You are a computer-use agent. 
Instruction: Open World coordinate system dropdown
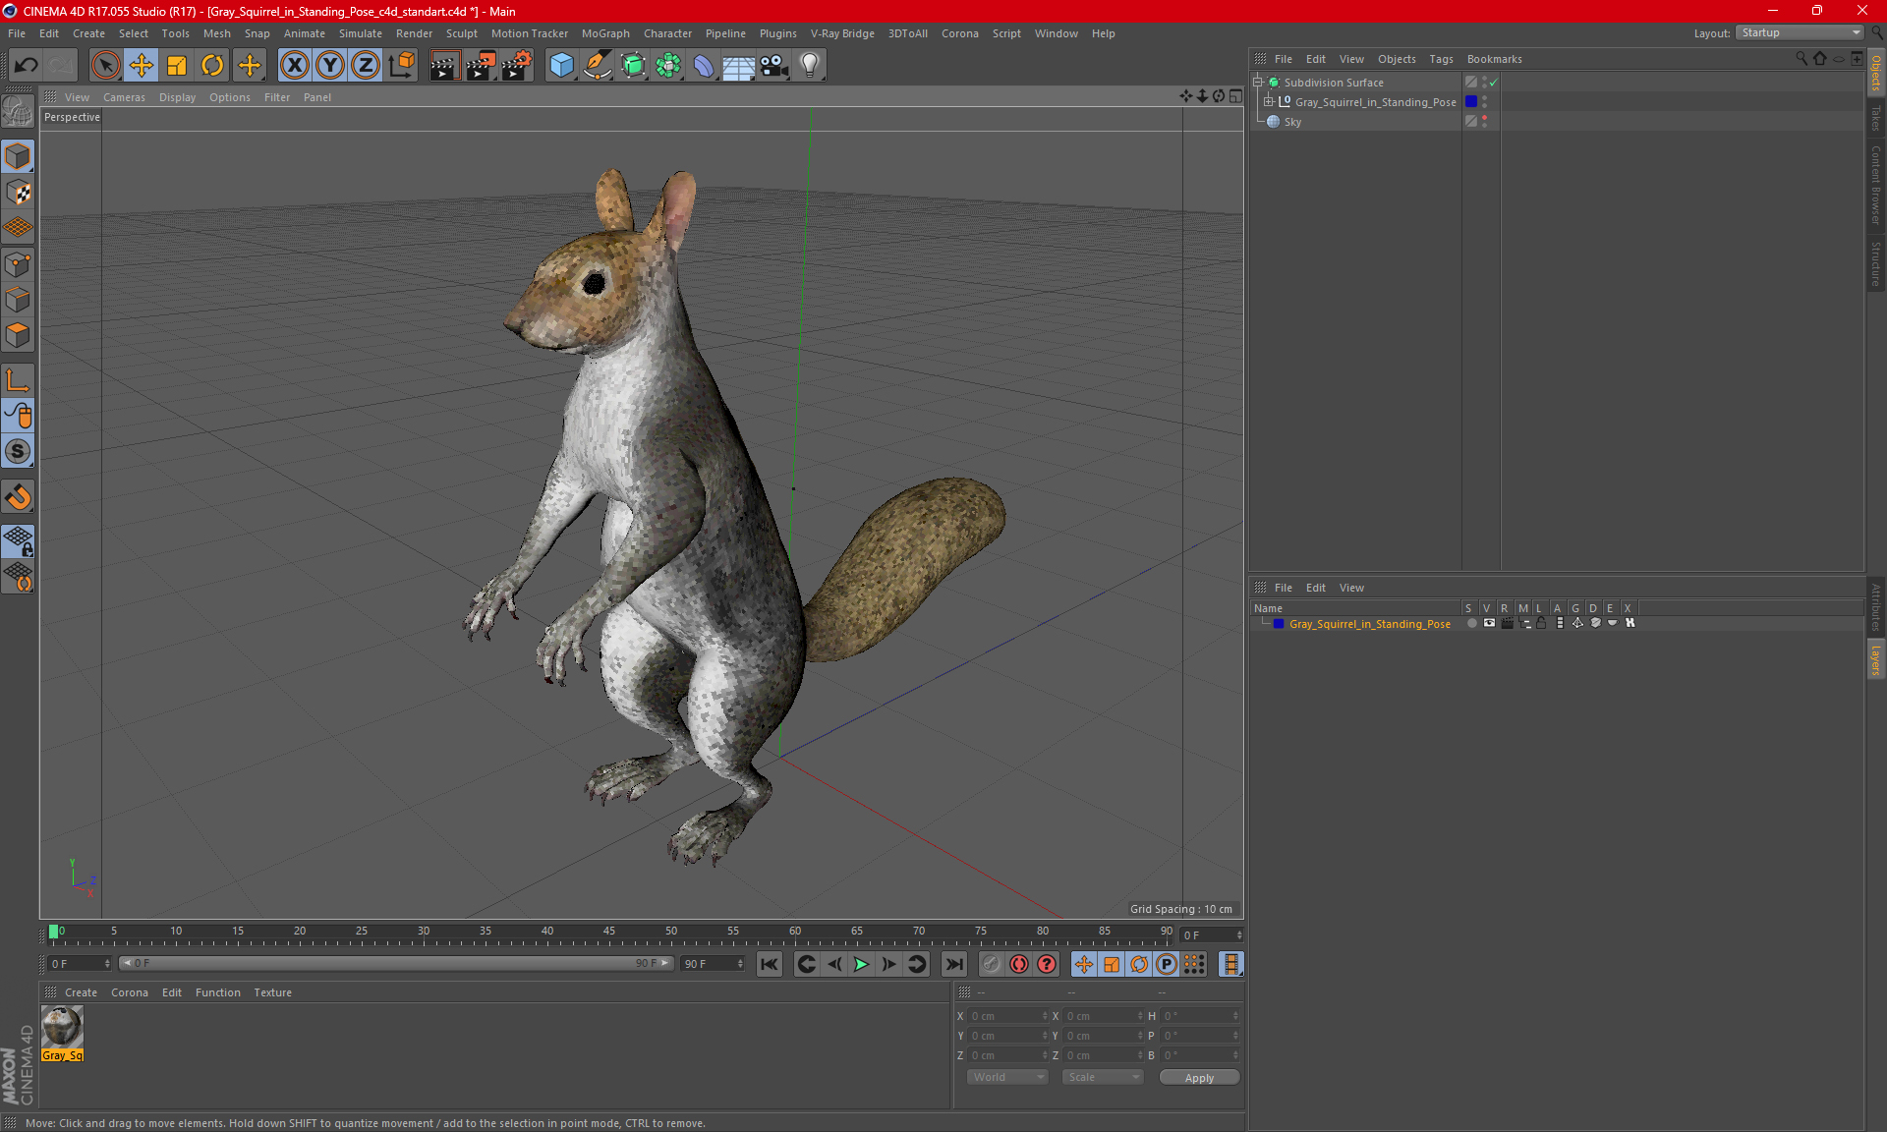coord(1007,1077)
